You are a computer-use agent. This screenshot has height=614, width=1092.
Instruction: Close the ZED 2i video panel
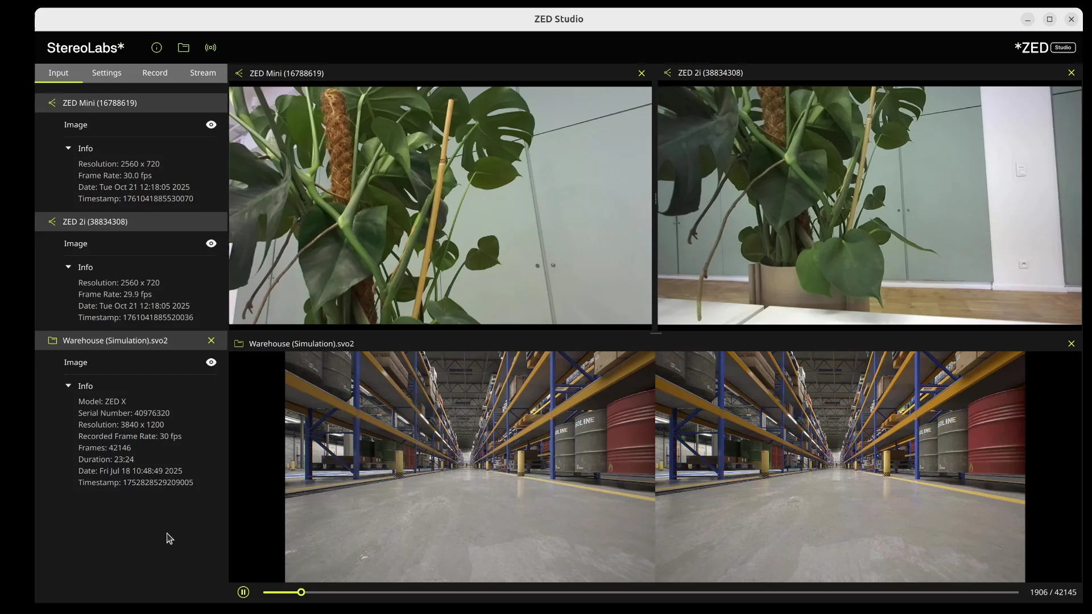pyautogui.click(x=1072, y=73)
